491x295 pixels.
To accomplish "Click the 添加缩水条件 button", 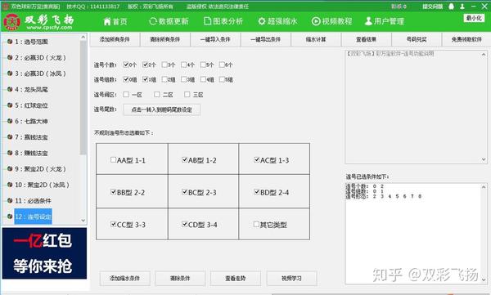I will [x=124, y=278].
